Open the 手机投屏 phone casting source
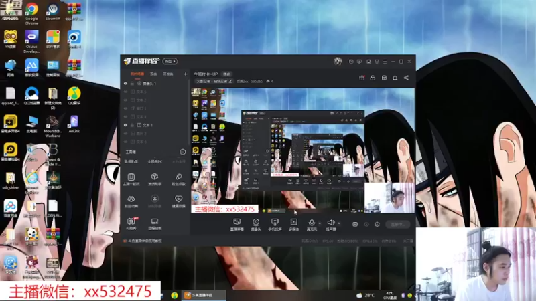 pos(275,225)
